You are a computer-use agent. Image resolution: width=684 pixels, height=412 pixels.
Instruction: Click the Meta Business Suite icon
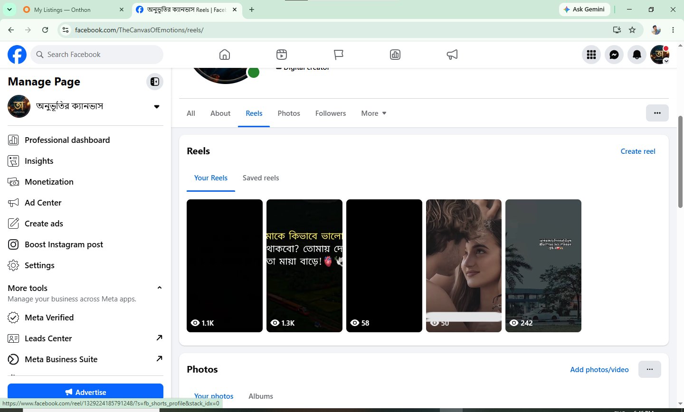[13, 359]
